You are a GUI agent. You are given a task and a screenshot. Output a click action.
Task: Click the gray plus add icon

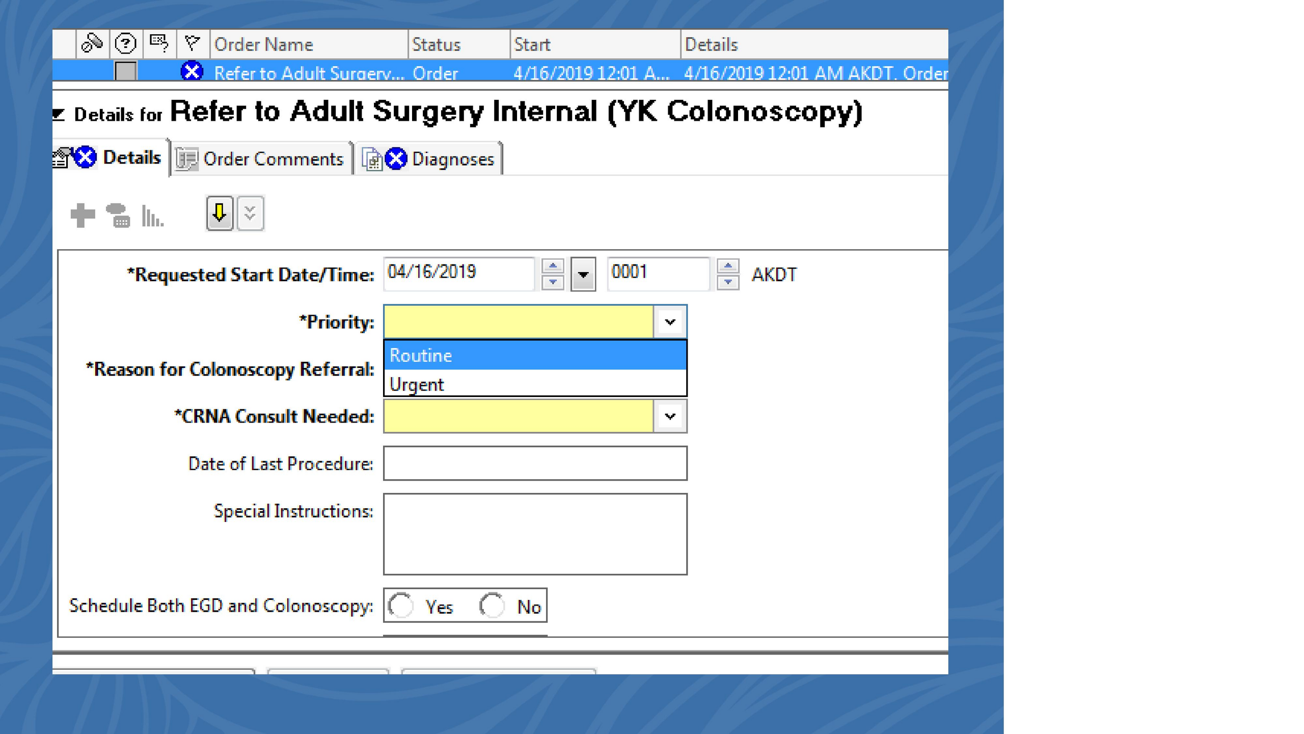pos(83,215)
